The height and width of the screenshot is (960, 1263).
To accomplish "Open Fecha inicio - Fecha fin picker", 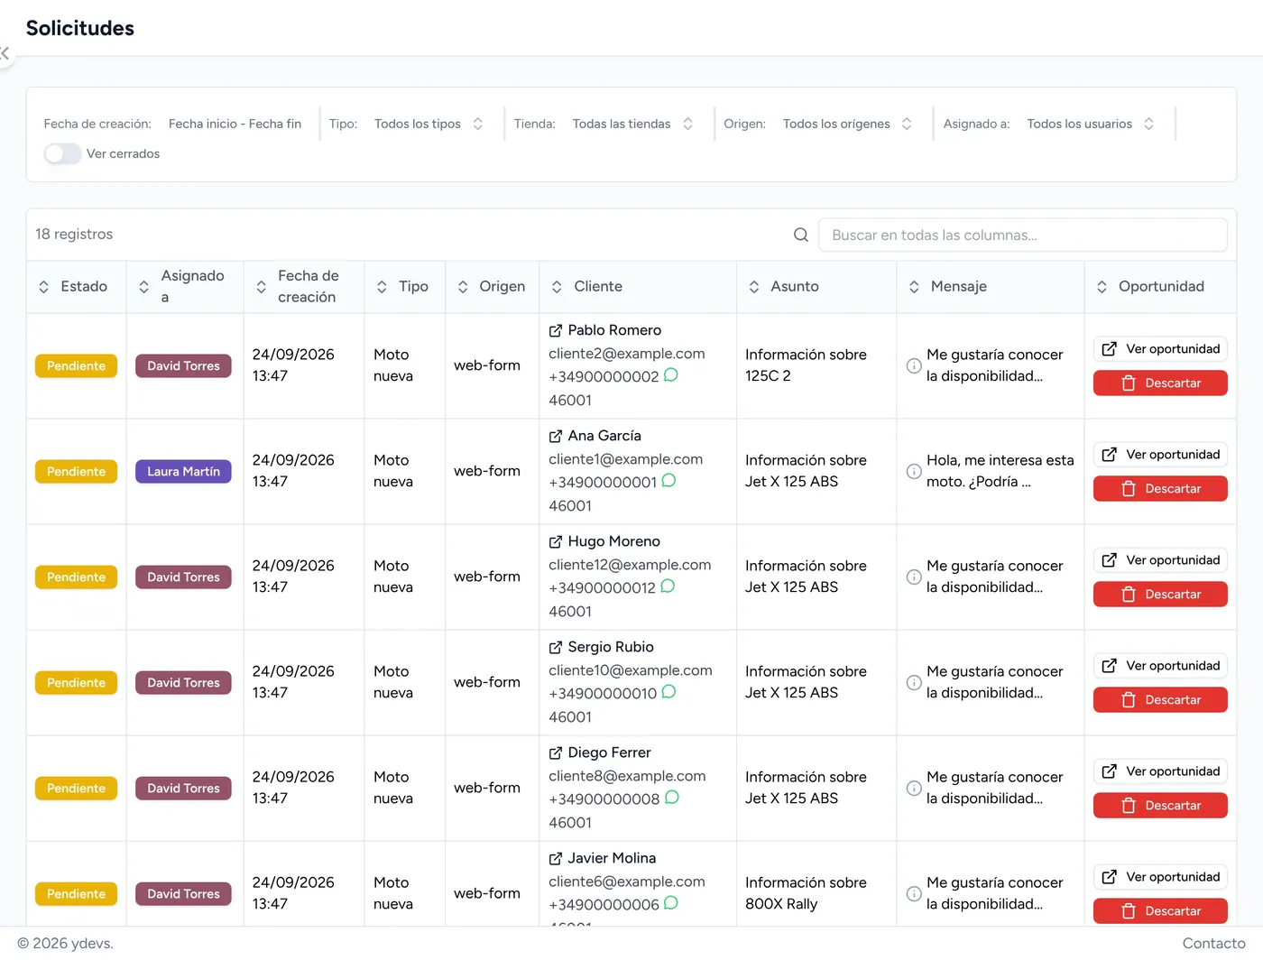I will point(235,125).
